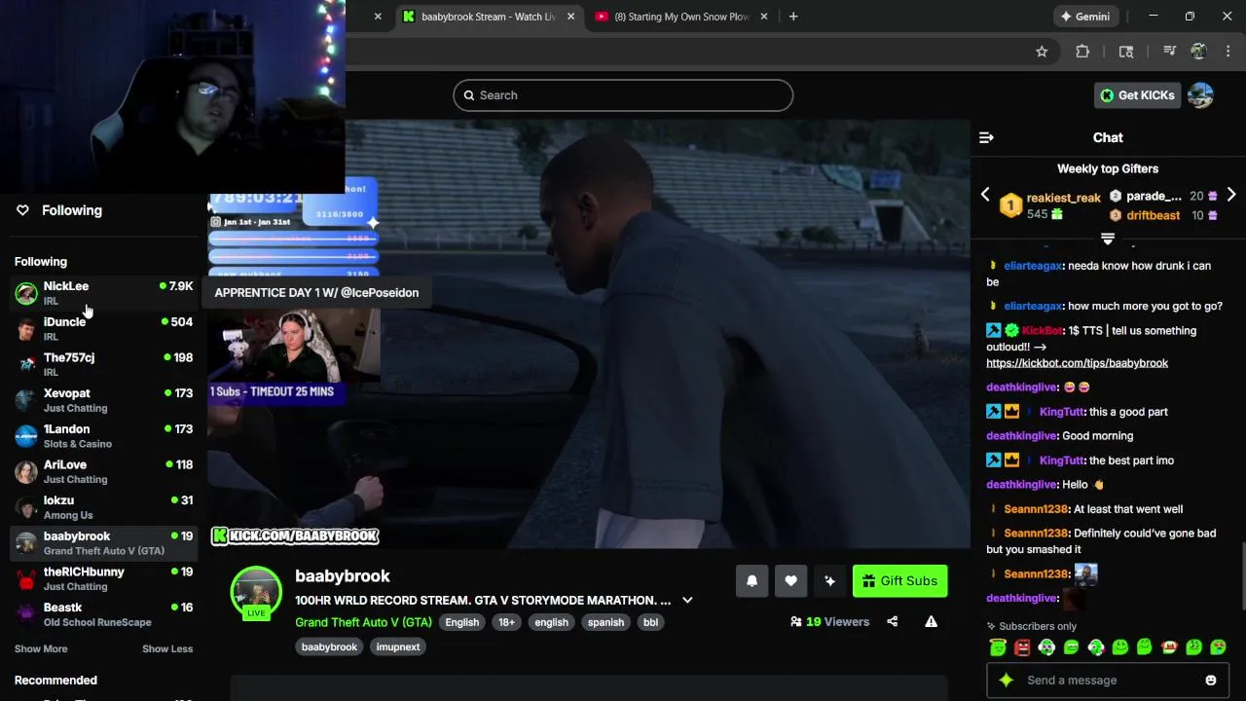Click KingTutt username on 'this a good part'
This screenshot has height=701, width=1246.
click(1061, 412)
